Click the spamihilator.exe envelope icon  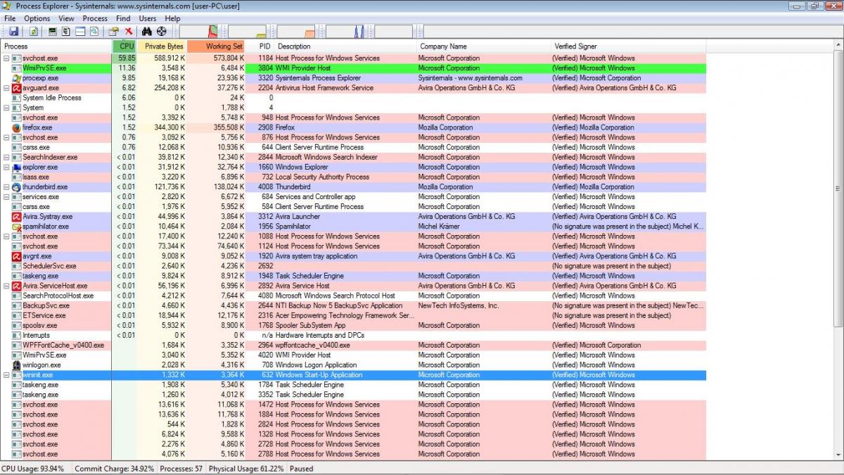coord(17,227)
